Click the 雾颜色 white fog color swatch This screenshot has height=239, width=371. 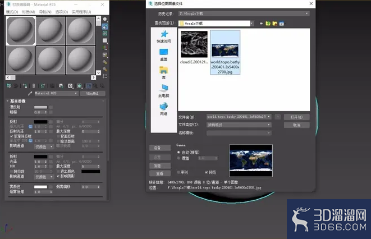pyautogui.click(x=41, y=187)
